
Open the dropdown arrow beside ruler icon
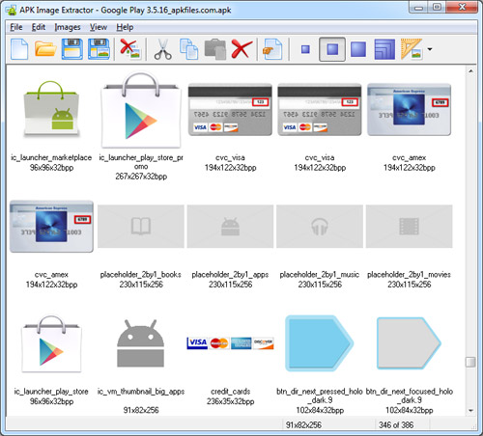tap(430, 49)
